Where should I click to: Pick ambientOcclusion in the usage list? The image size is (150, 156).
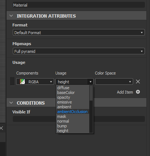[73, 112]
